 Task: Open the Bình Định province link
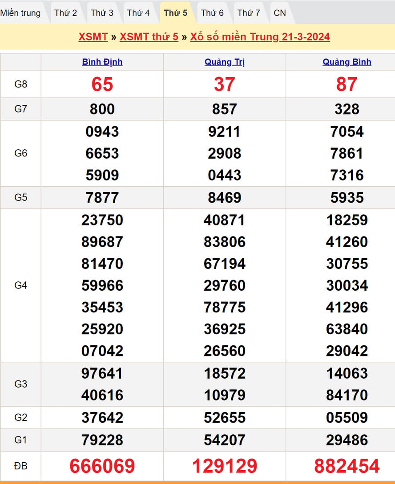102,62
